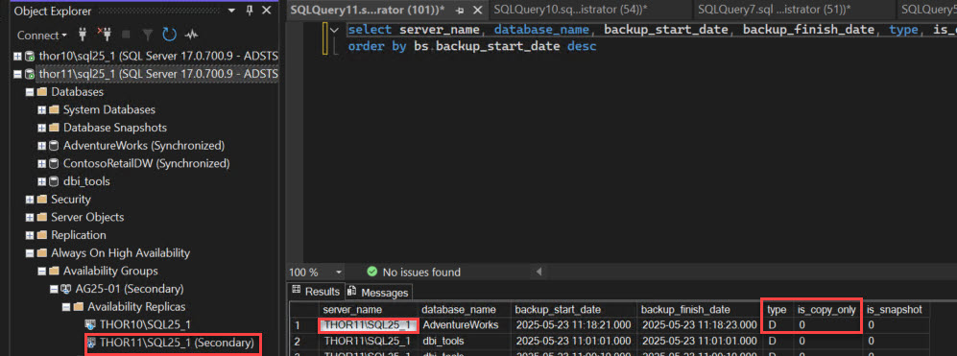The height and width of the screenshot is (356, 957).
Task: Select the 2025-05-23 11:18:21.000 cell
Action: pos(573,325)
